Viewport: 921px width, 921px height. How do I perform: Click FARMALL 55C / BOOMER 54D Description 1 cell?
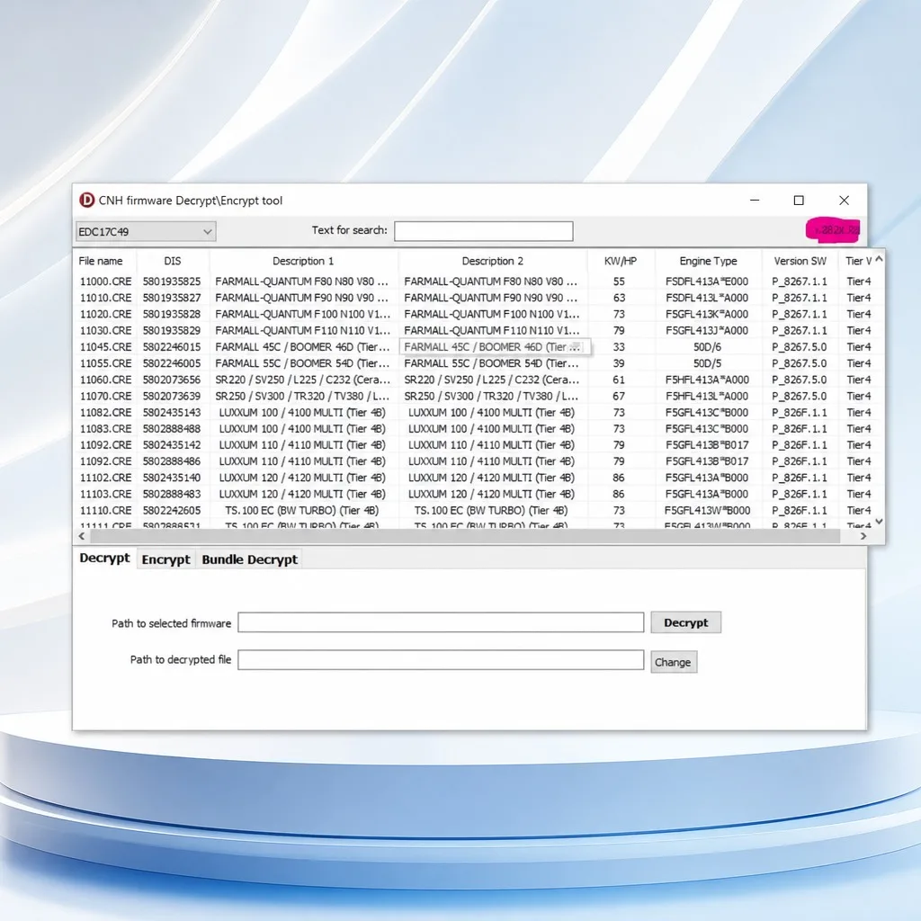coord(302,363)
